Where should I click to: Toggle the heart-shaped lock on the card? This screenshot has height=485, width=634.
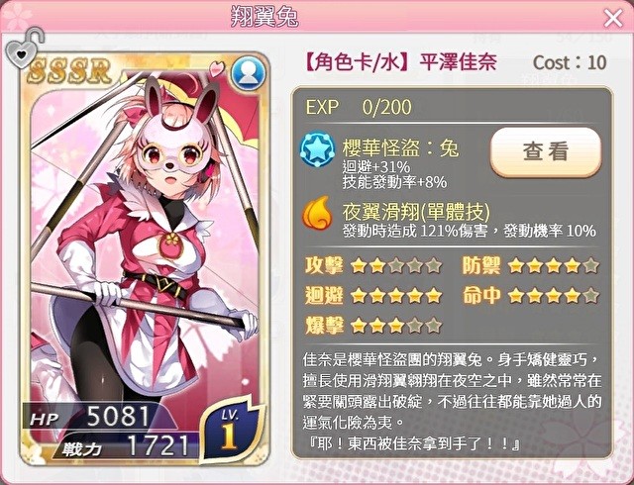(x=23, y=48)
